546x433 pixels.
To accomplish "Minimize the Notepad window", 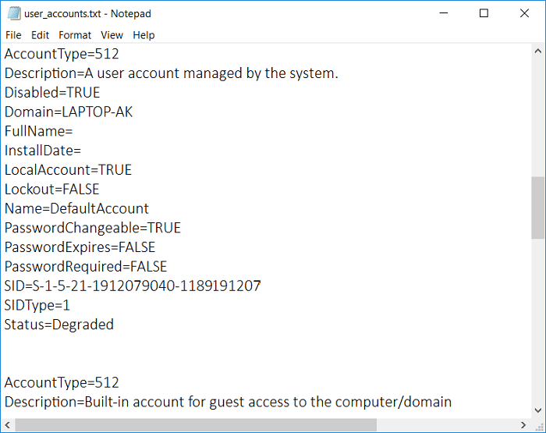I will pos(444,13).
